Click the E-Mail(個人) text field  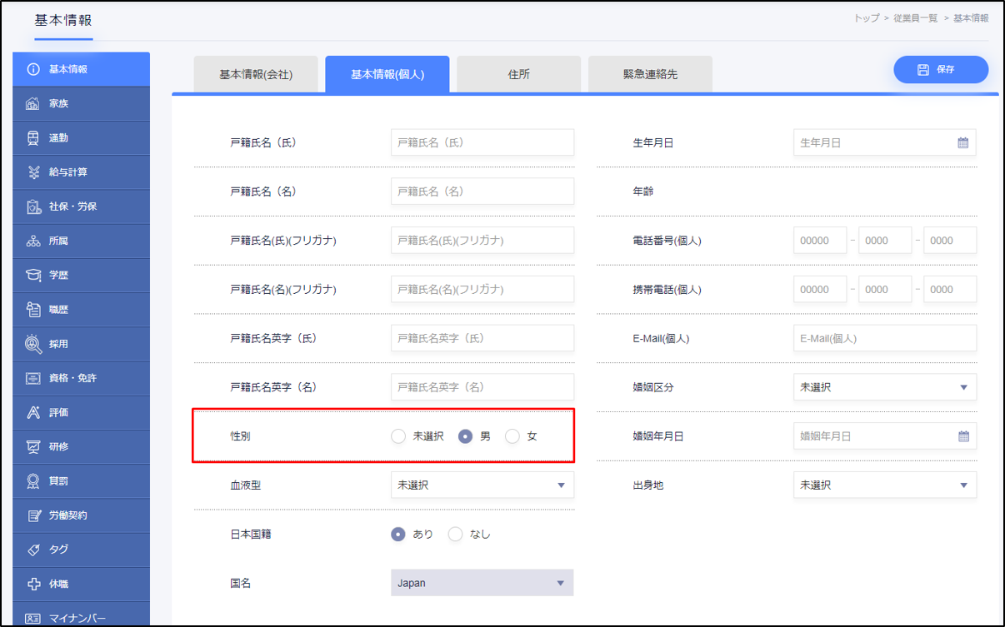tap(884, 338)
